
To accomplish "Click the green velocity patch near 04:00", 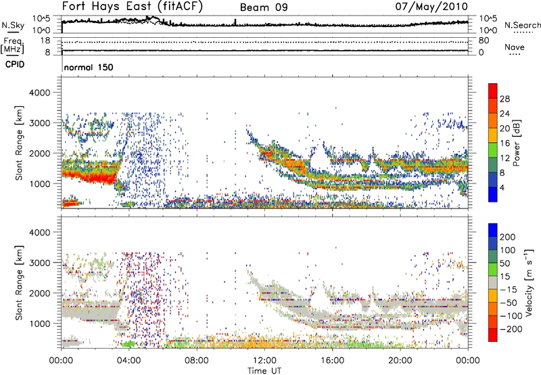I will [x=128, y=344].
